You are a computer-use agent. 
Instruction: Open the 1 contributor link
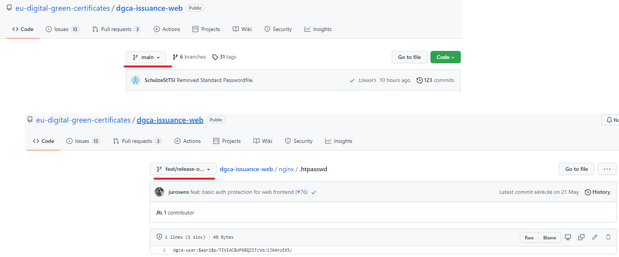click(x=175, y=213)
